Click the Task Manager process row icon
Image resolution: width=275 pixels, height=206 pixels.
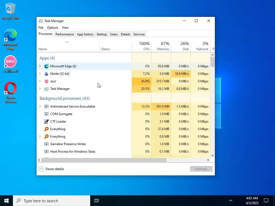[46, 89]
